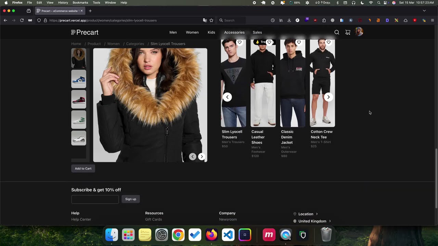Open the Women navigation menu
This screenshot has height=246, width=438.
[x=192, y=32]
